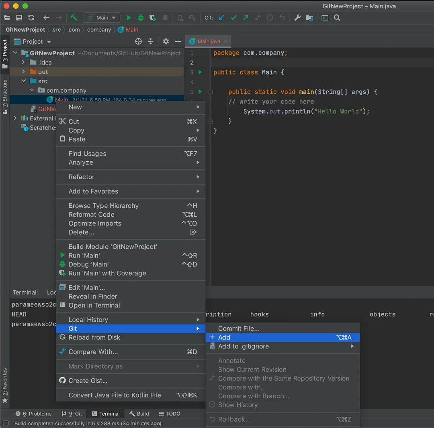Open Git Show History clock icon in toolbar
The height and width of the screenshot is (428, 434).
tap(270, 18)
